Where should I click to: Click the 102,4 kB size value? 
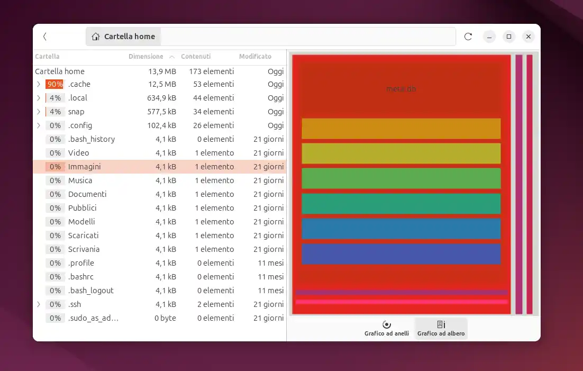point(161,125)
